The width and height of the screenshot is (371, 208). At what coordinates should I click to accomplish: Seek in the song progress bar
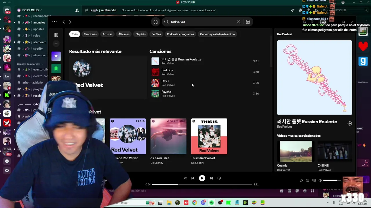pos(202,184)
